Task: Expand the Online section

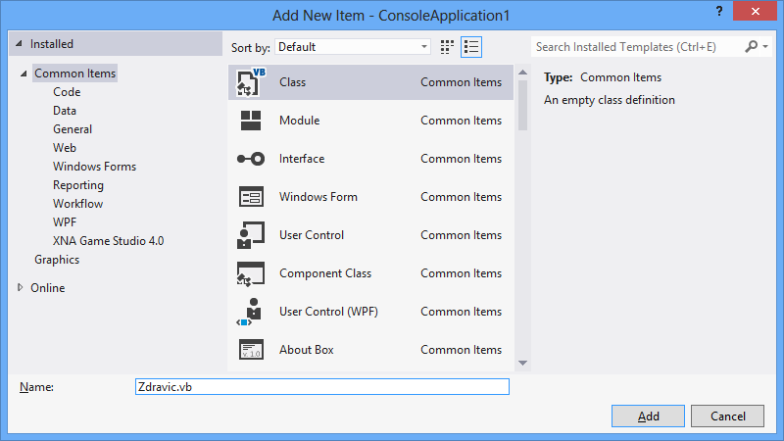Action: click(x=22, y=288)
